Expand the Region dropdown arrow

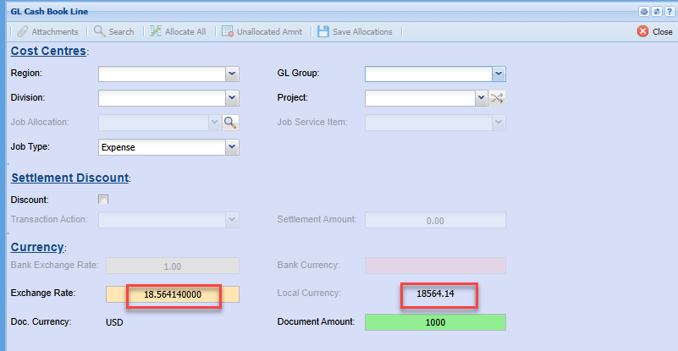232,74
